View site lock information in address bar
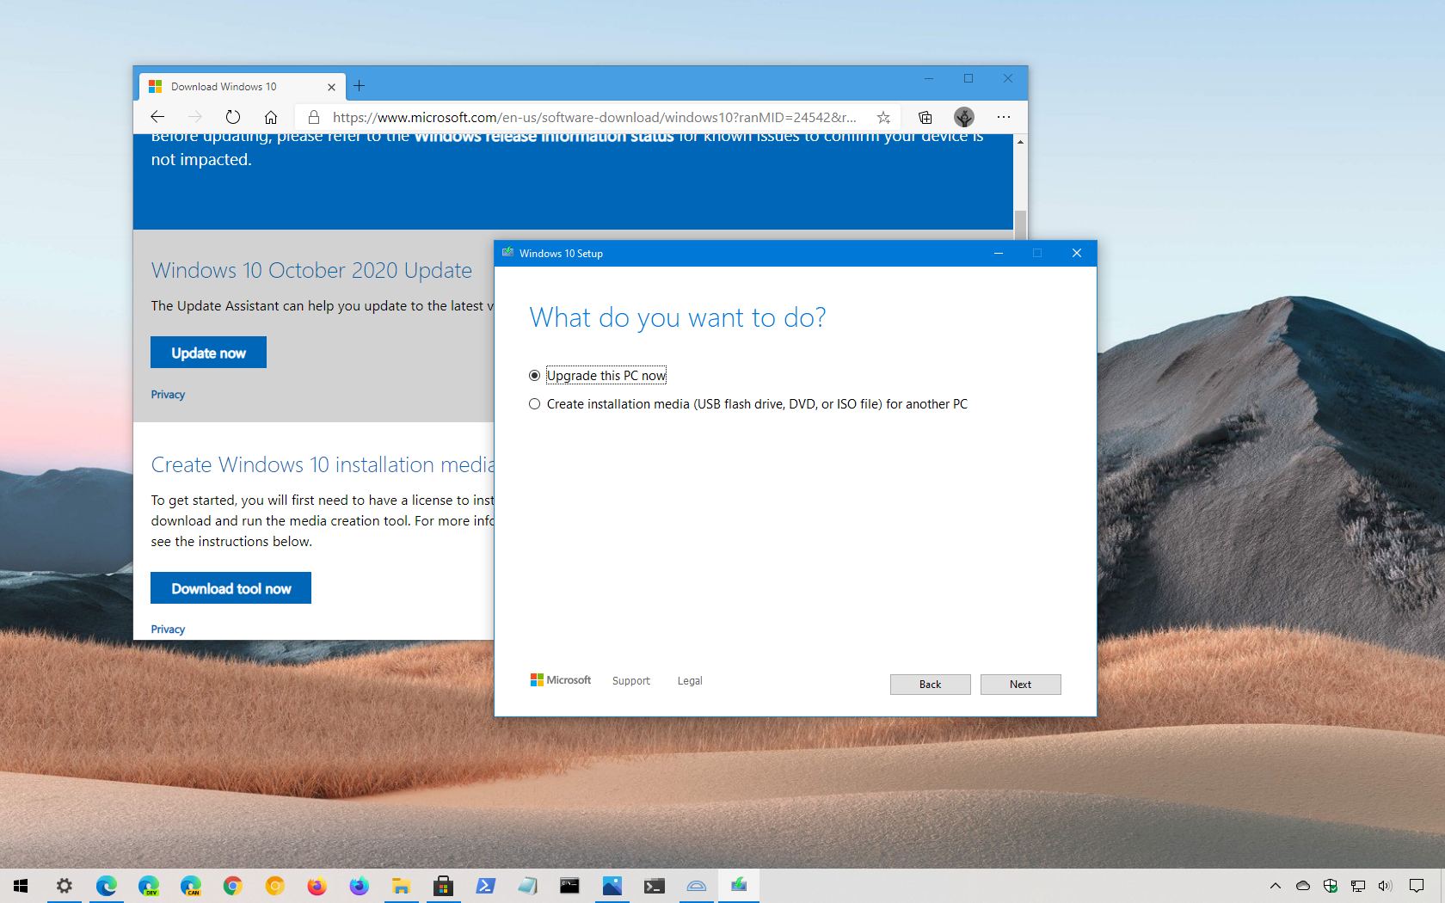This screenshot has width=1445, height=903. [314, 117]
